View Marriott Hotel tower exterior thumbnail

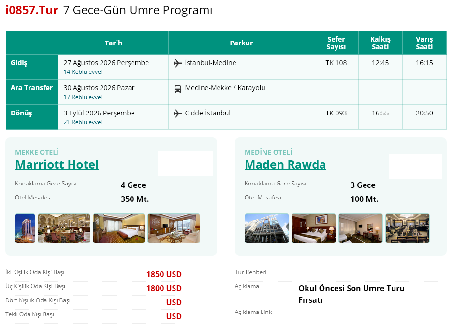25,228
